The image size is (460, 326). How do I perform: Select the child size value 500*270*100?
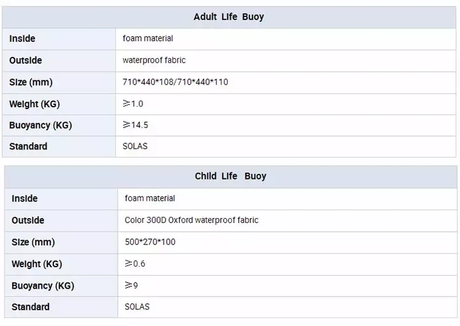coord(150,242)
